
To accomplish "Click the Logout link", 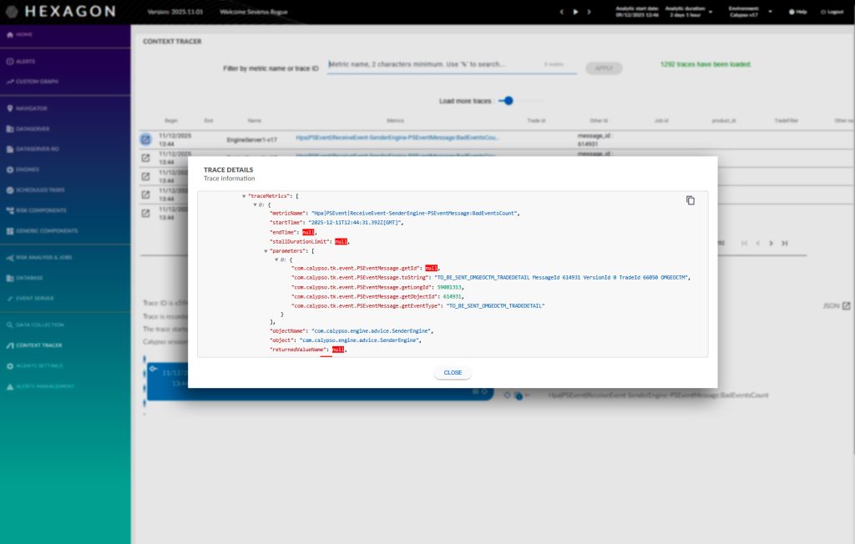I will (832, 12).
